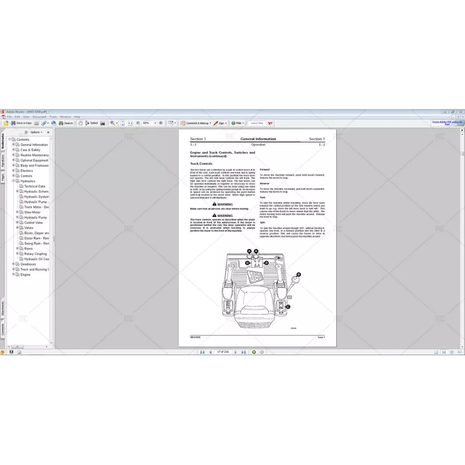Click the Open folder icon
This screenshot has height=465, width=465.
(6, 123)
